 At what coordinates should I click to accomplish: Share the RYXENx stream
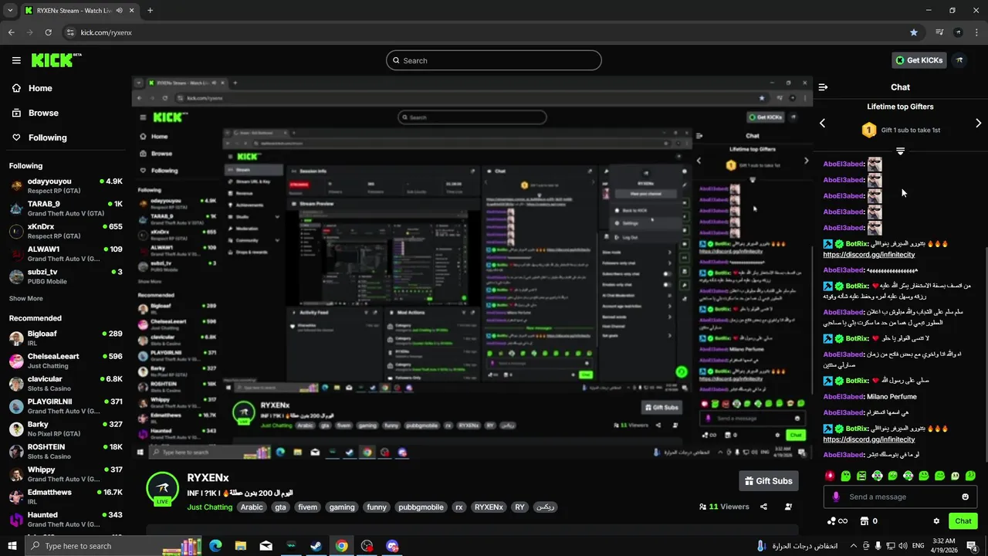[x=763, y=507]
